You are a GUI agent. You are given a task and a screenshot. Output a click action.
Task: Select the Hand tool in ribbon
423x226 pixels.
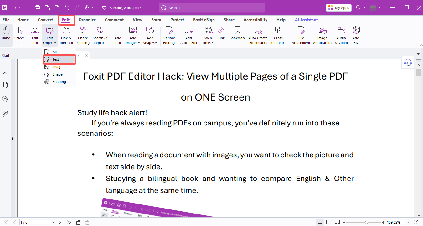[6, 33]
